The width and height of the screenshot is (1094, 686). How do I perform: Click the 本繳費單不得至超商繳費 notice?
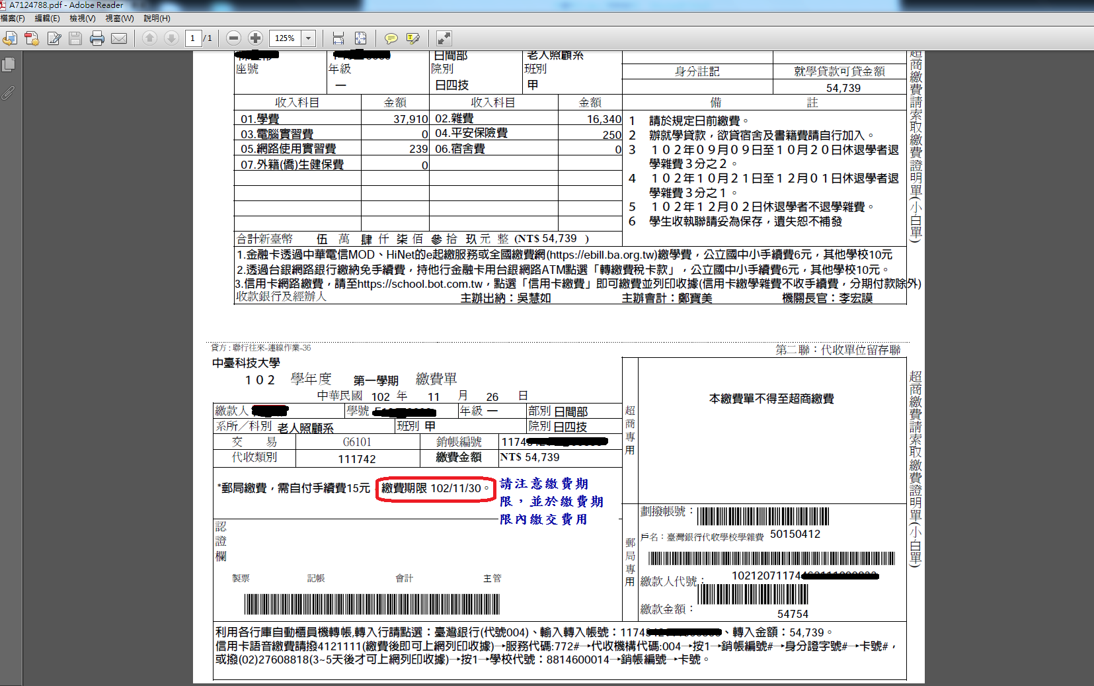pyautogui.click(x=771, y=398)
